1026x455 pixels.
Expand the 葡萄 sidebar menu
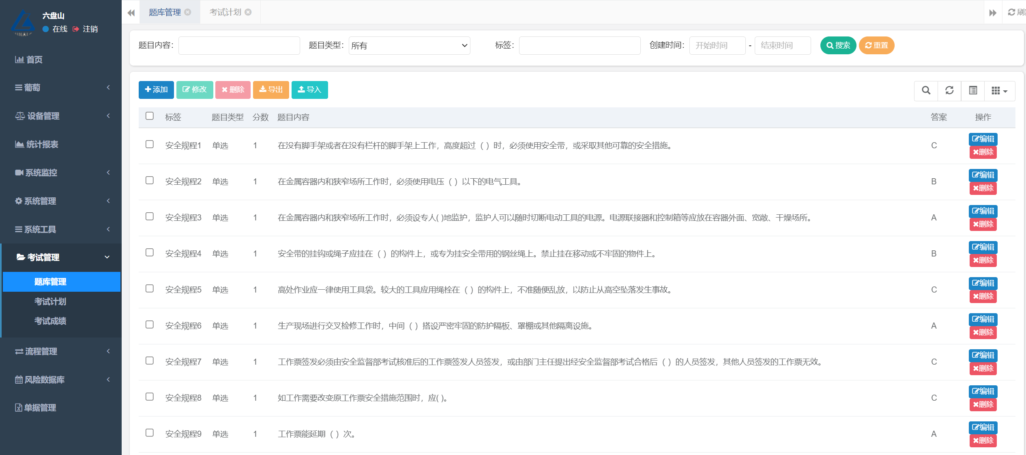(61, 88)
